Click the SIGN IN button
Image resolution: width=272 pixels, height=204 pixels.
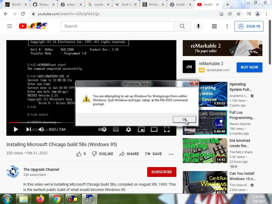pos(249,26)
